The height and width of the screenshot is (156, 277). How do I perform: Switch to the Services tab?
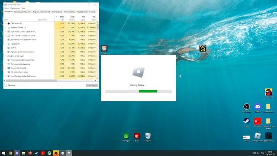click(92, 12)
